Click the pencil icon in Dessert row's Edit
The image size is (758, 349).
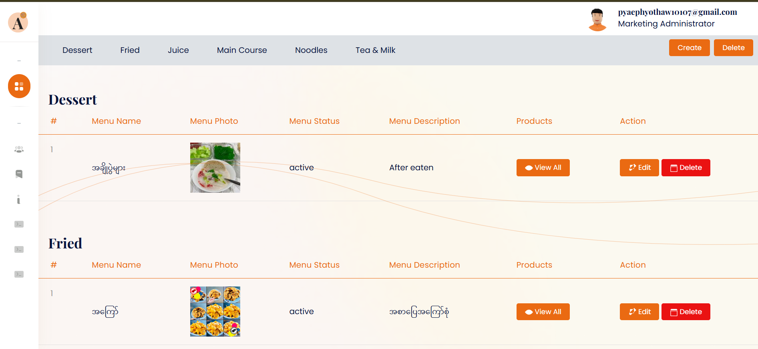pos(633,167)
